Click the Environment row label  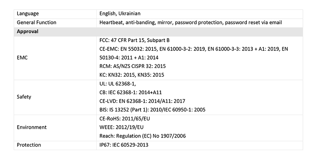pyautogui.click(x=32, y=127)
